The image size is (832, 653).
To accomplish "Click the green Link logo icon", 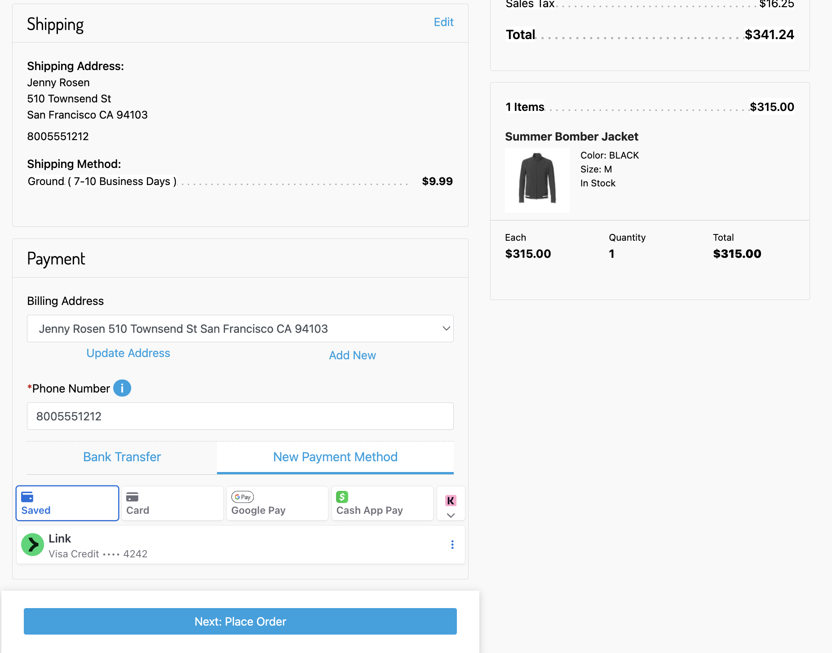I will [x=33, y=545].
